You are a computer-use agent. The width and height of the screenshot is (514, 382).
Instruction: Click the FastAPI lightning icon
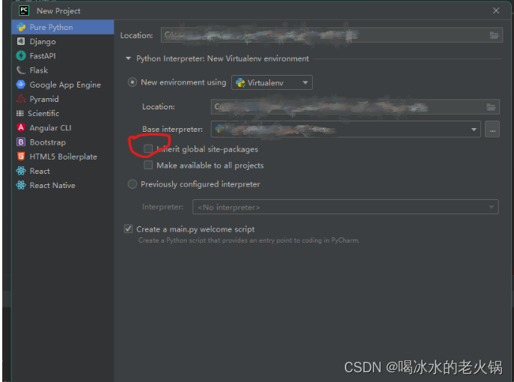point(21,55)
